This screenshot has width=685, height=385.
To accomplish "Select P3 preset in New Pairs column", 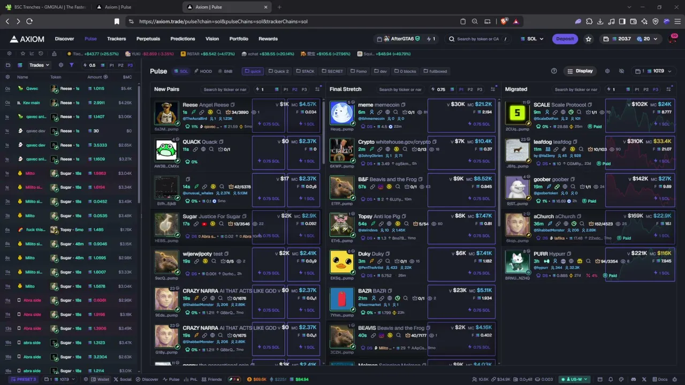I will [x=305, y=89].
